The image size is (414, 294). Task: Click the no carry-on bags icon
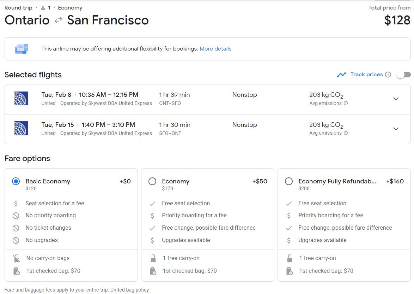point(16,258)
